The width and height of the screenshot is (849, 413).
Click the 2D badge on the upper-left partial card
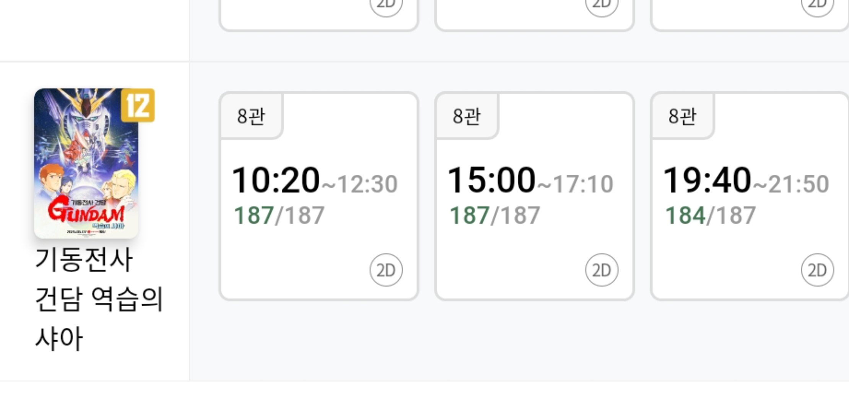[x=386, y=5]
